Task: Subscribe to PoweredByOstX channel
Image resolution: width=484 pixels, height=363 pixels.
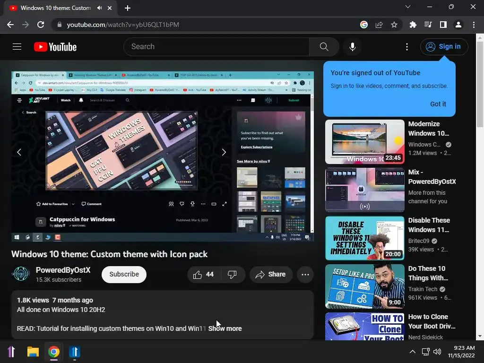Action: [124, 275]
